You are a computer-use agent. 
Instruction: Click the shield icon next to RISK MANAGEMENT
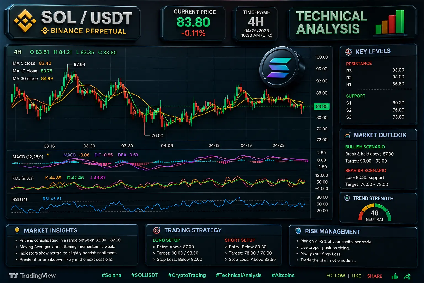pos(298,231)
